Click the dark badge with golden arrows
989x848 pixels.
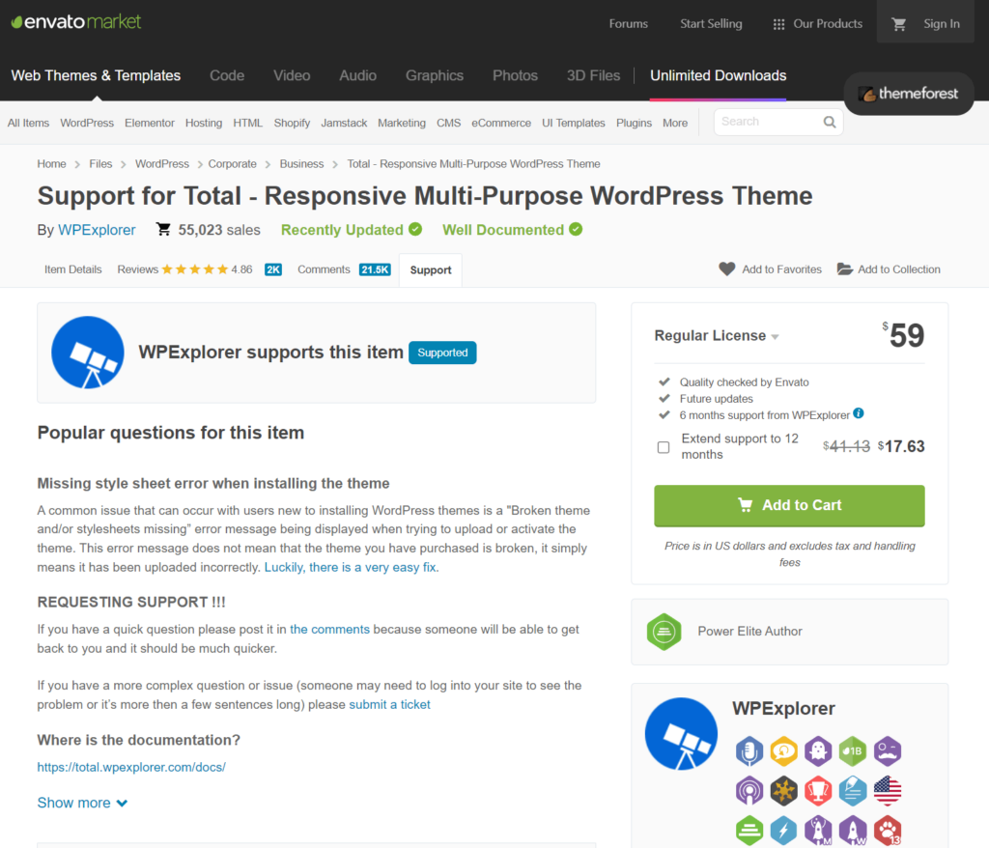coord(784,791)
